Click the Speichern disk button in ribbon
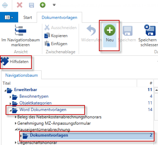The image size is (158, 145). click(127, 31)
